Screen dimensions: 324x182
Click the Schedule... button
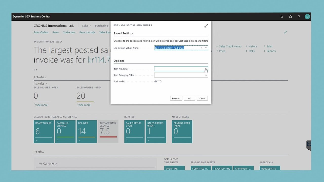point(176,98)
